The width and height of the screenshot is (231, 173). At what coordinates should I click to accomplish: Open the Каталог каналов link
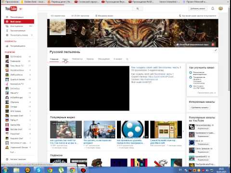(x=18, y=160)
